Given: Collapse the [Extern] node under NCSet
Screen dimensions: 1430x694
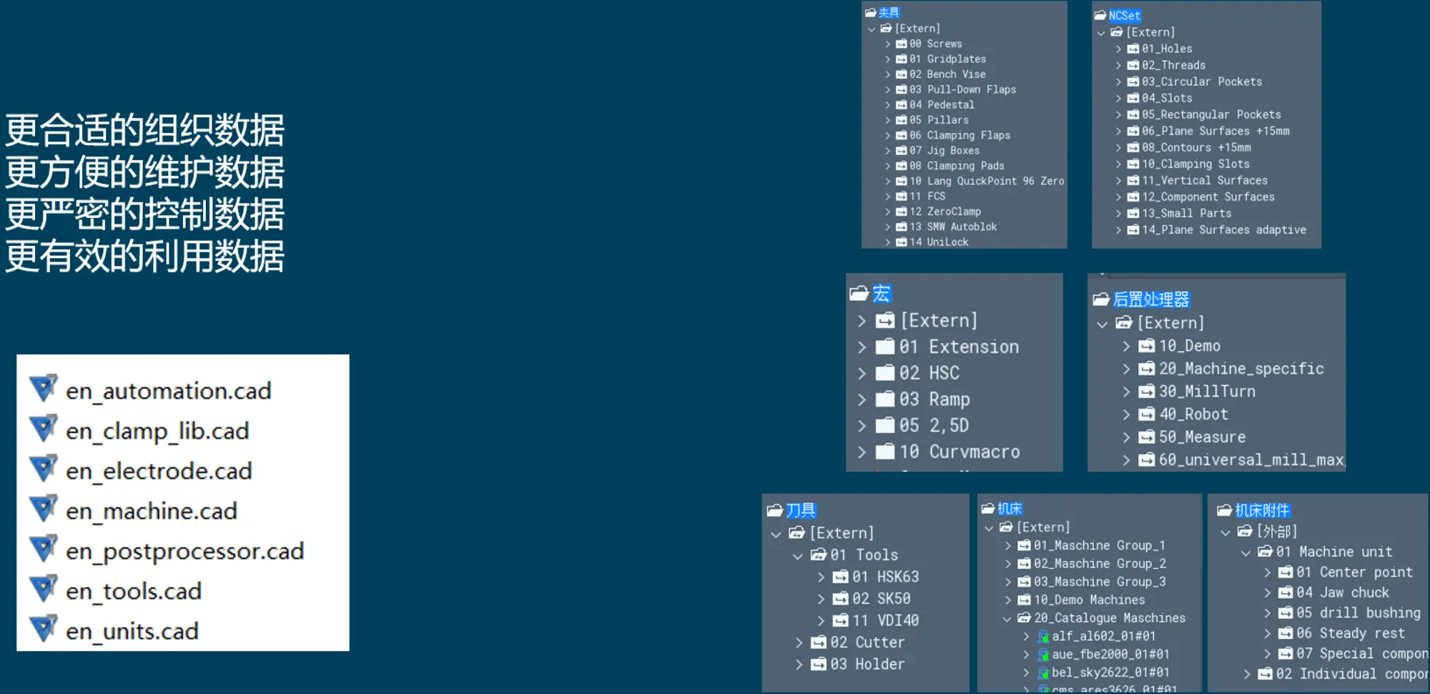Looking at the screenshot, I should point(1101,32).
